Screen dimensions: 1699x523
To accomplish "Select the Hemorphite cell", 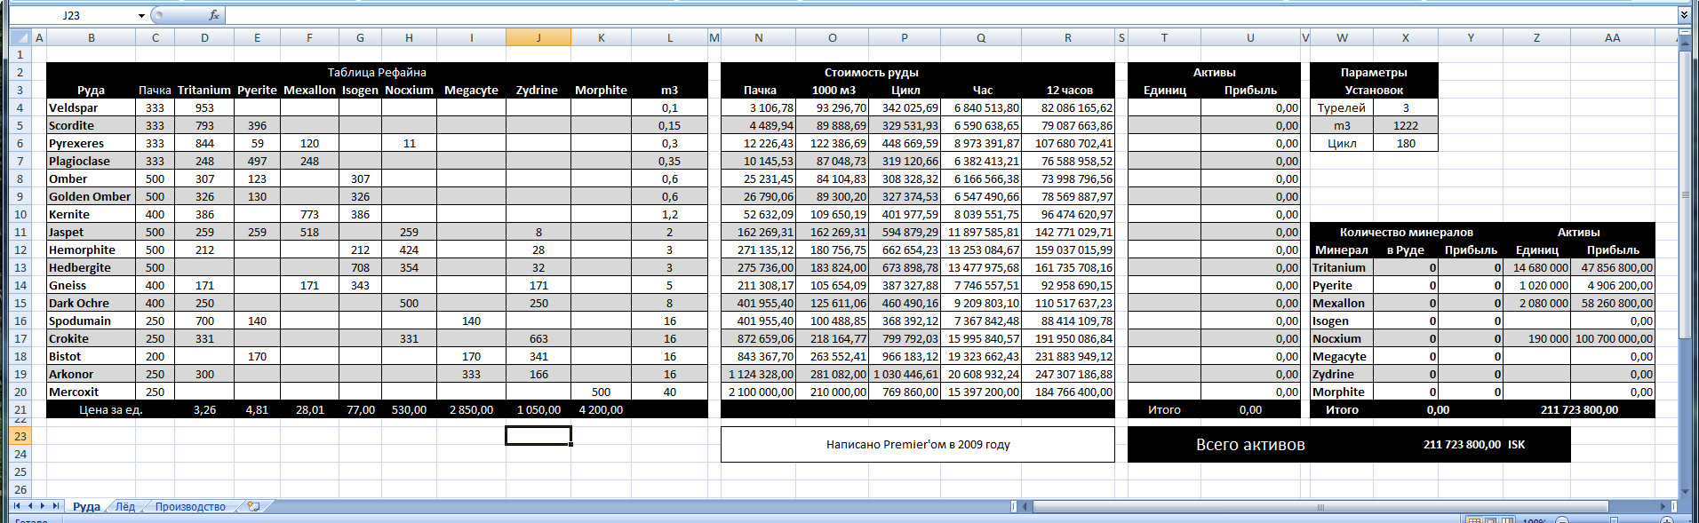I will point(91,250).
